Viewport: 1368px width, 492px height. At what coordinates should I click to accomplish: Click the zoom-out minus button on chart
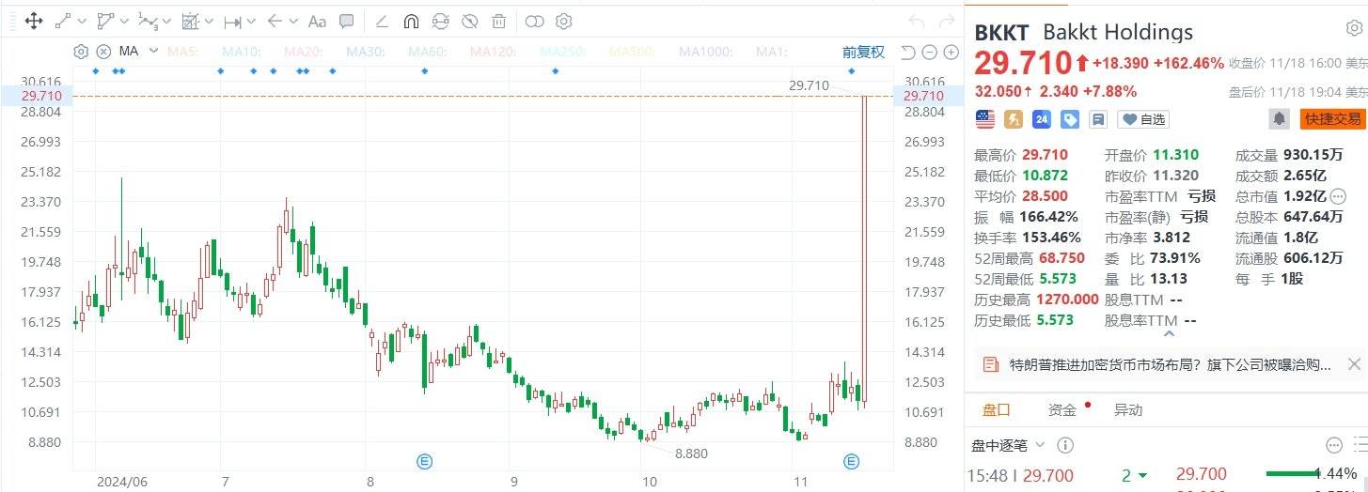[928, 52]
